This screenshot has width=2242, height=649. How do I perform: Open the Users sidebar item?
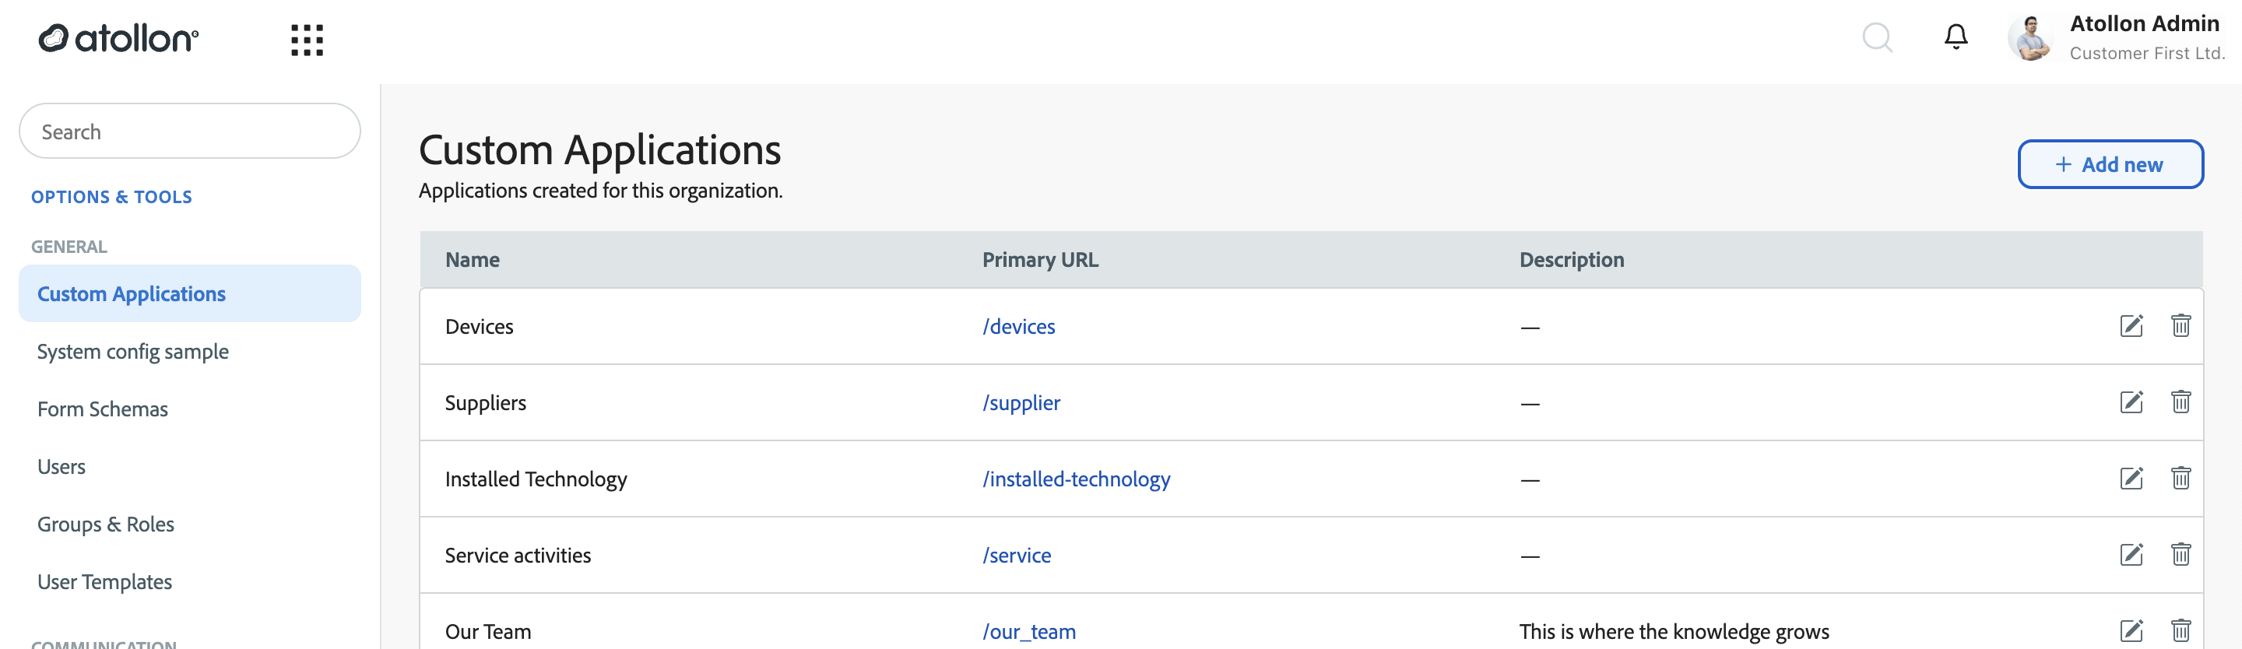click(x=61, y=466)
